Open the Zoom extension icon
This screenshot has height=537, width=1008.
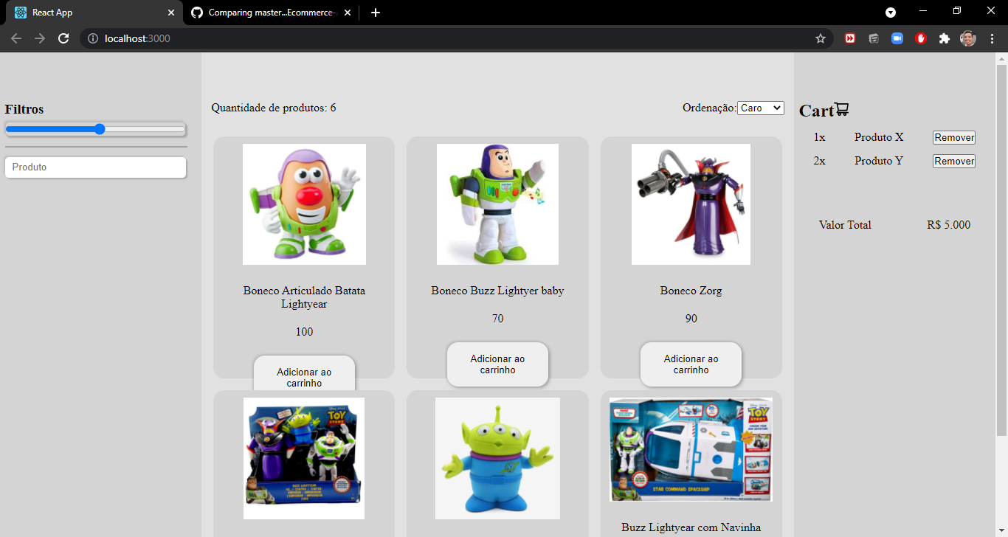pyautogui.click(x=897, y=38)
